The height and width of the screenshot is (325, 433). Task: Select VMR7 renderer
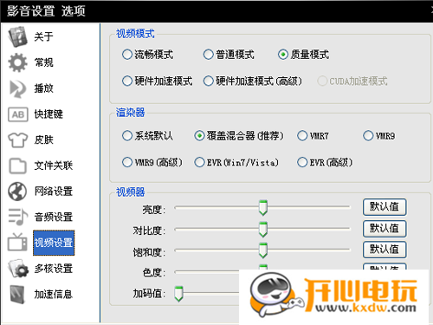(313, 136)
